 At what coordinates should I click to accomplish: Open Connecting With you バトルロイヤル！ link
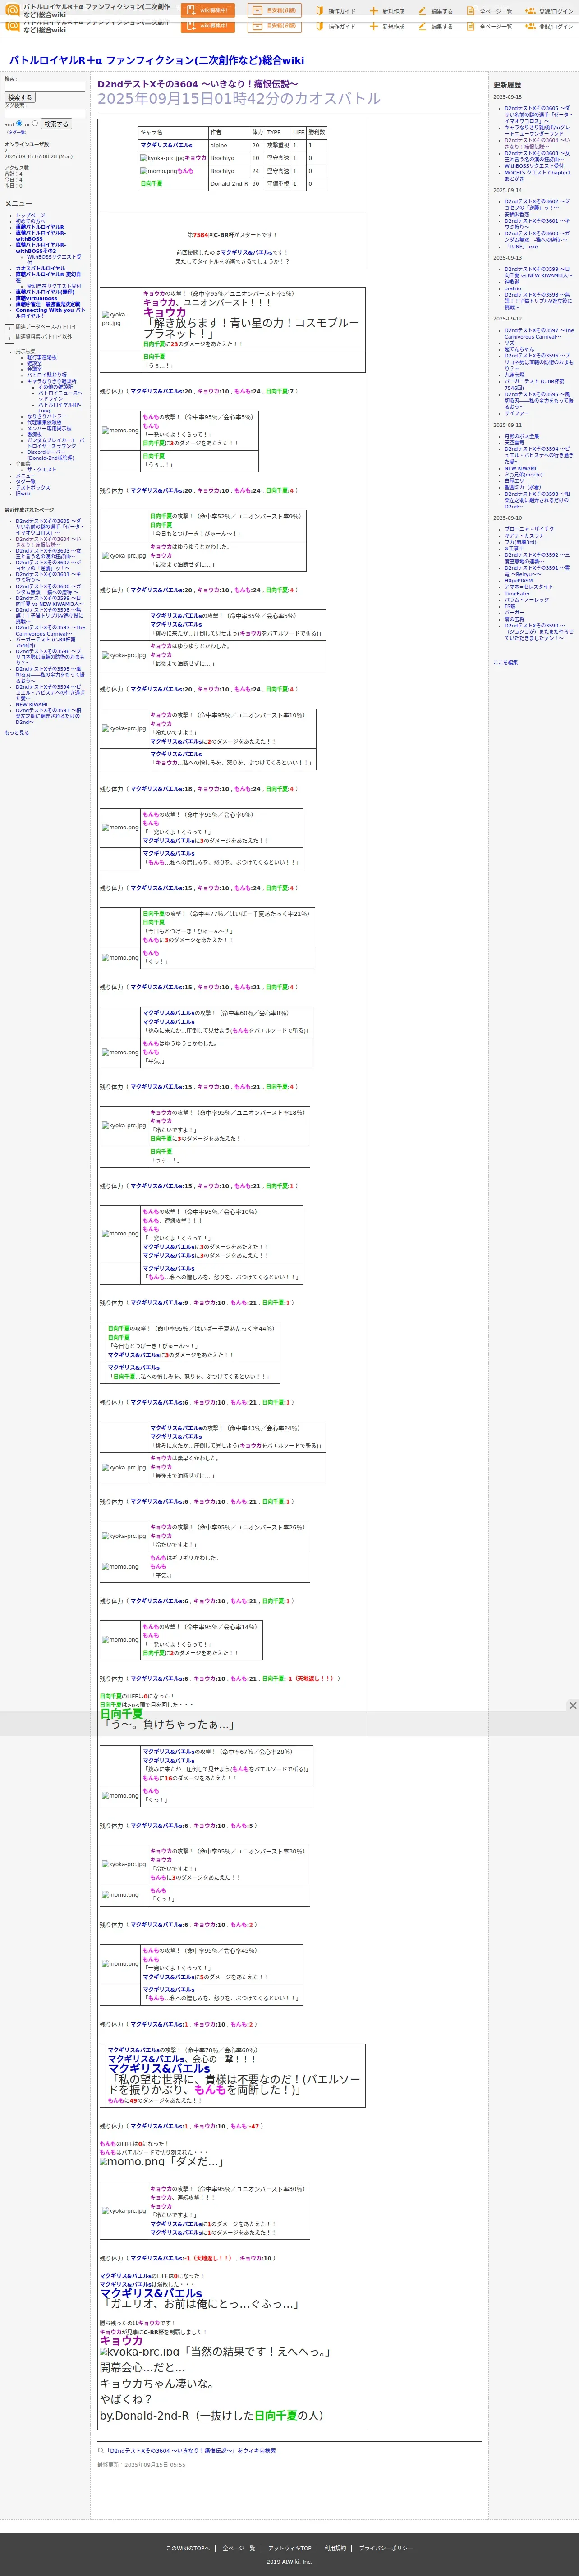[x=50, y=313]
